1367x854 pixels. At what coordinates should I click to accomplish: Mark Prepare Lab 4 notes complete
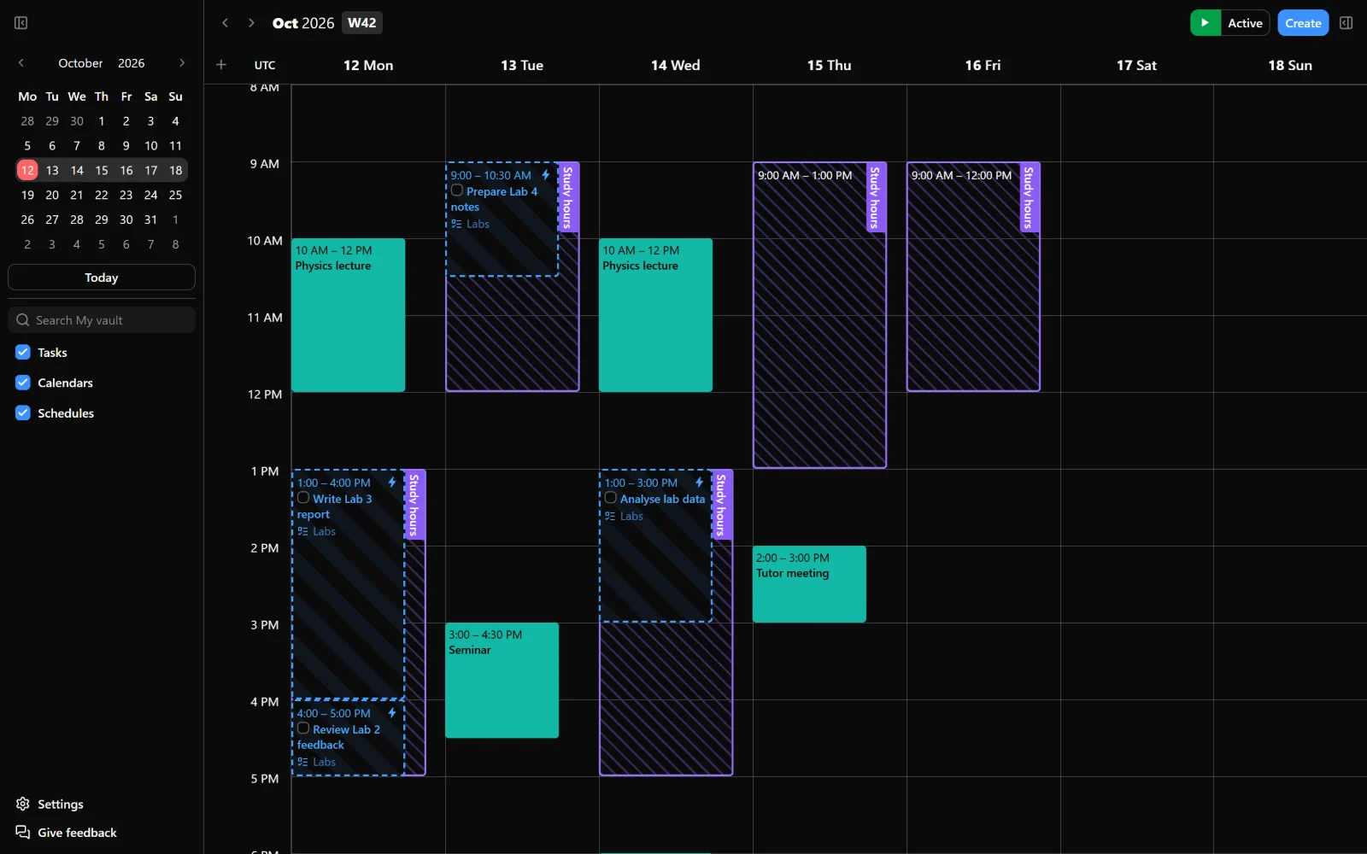(x=457, y=190)
